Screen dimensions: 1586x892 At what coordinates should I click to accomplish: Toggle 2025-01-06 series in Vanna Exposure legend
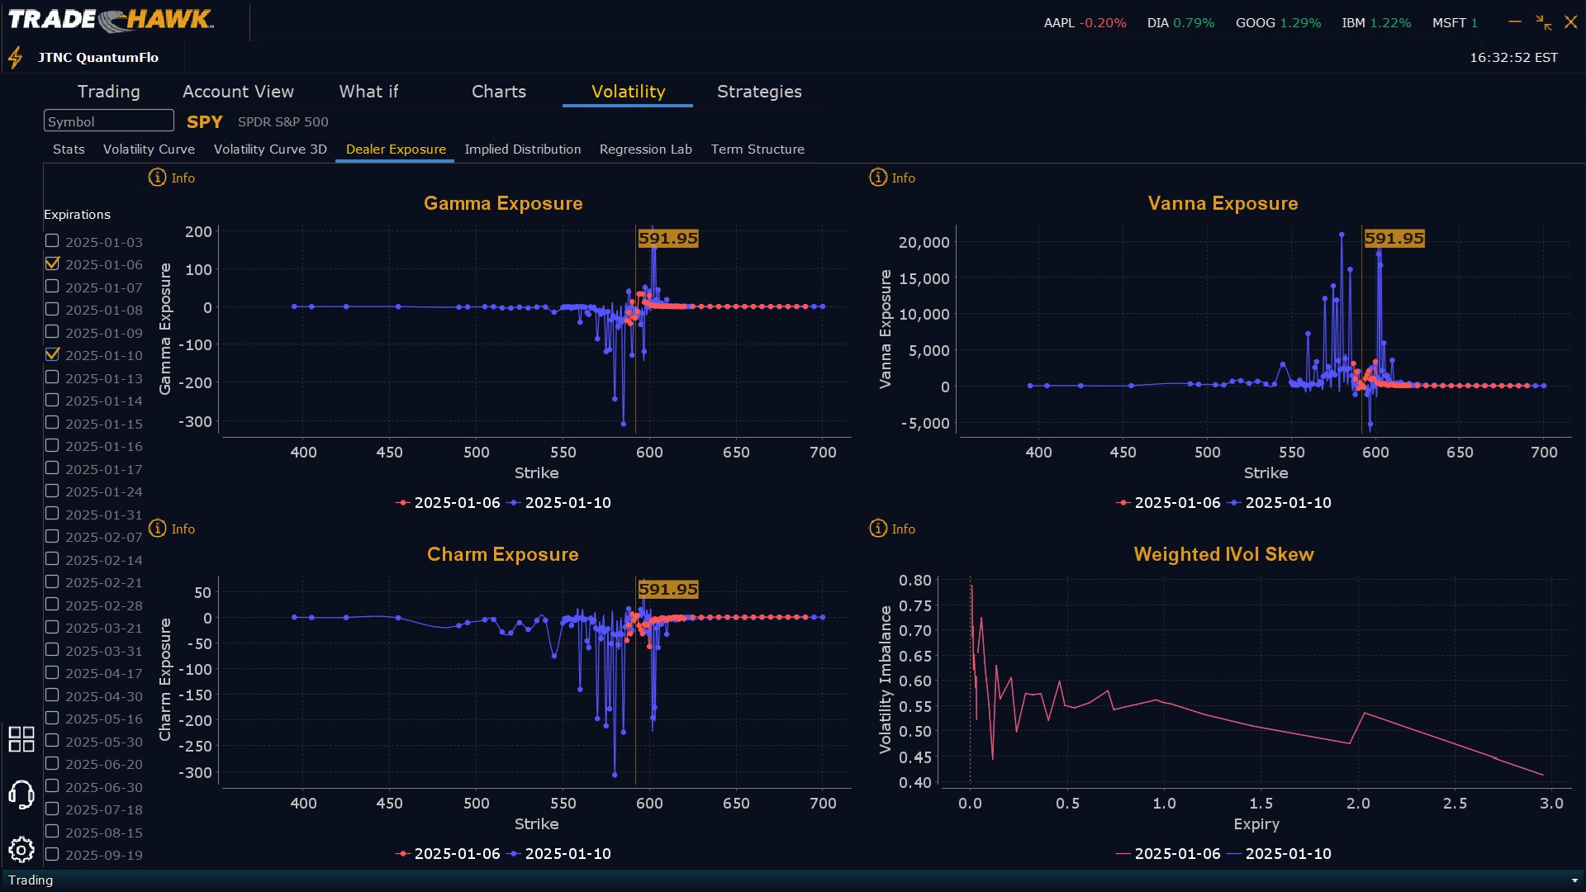[x=1168, y=503]
